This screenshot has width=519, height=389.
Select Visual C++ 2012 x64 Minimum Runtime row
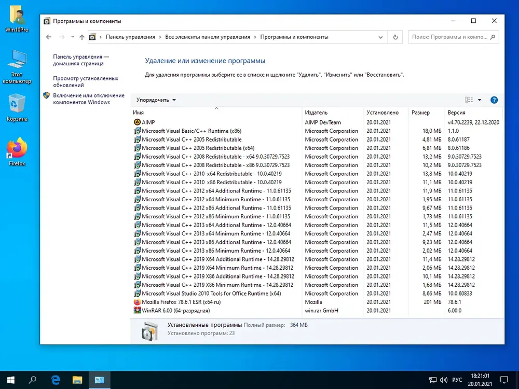coord(317,199)
